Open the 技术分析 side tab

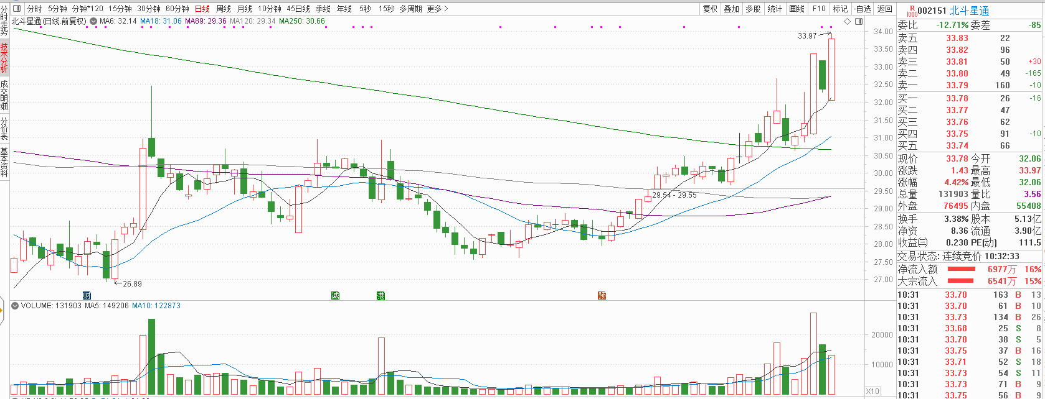pyautogui.click(x=4, y=58)
